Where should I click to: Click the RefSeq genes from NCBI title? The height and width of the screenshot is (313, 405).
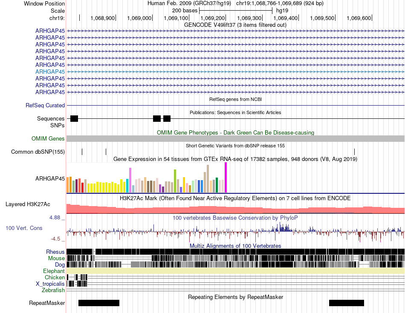pyautogui.click(x=235, y=99)
